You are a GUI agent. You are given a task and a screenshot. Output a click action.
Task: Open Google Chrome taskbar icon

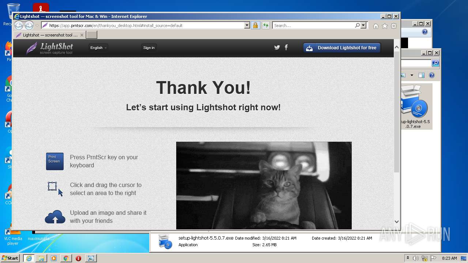[x=66, y=258]
